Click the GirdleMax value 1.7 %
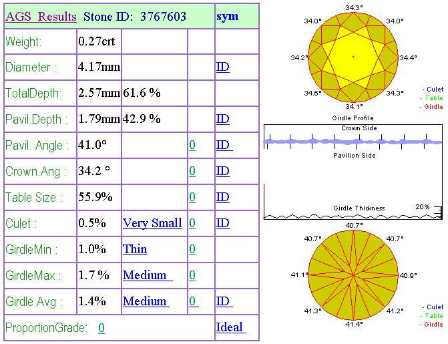 coord(93,275)
